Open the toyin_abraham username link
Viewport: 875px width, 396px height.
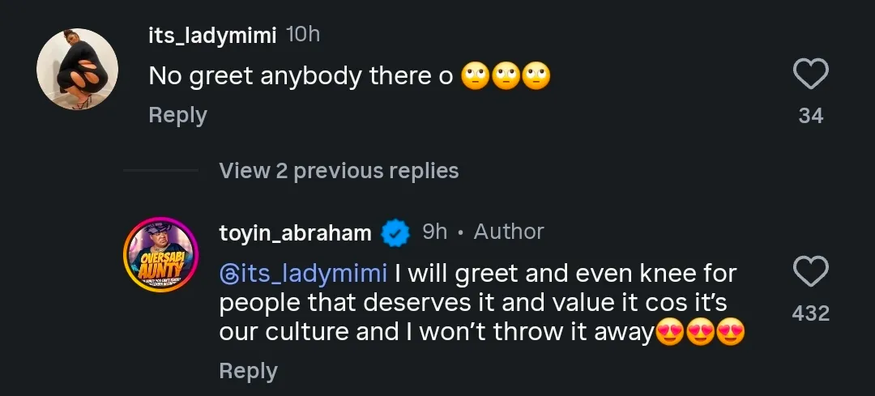[295, 233]
